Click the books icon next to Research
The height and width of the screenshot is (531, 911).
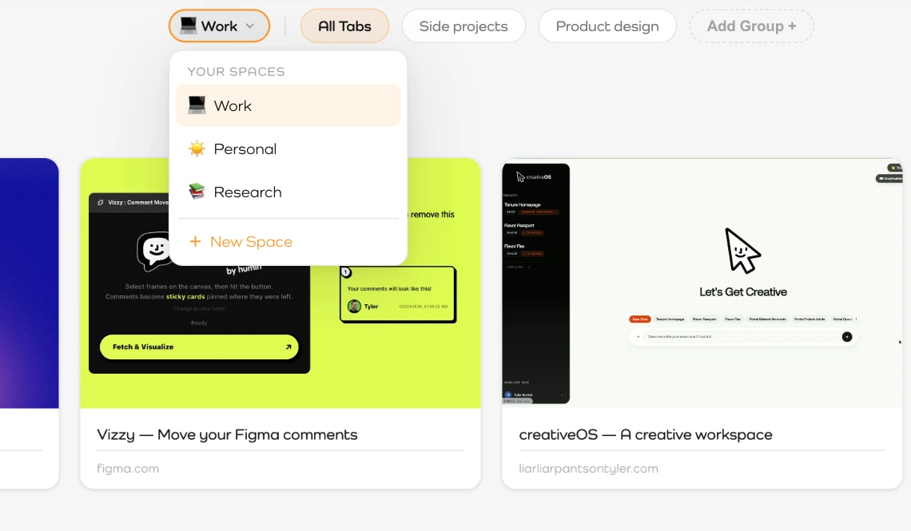197,192
